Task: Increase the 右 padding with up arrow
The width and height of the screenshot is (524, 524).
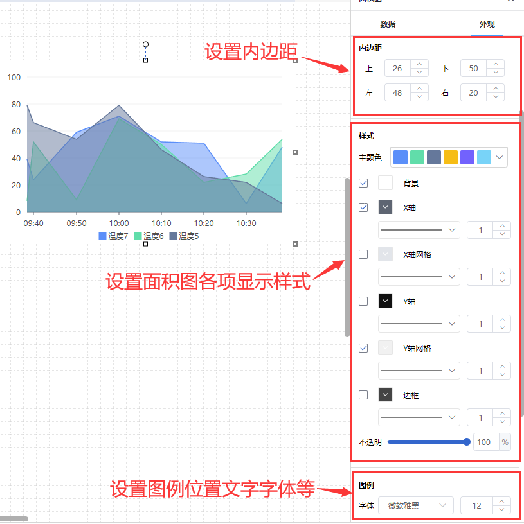Action: tap(496, 88)
